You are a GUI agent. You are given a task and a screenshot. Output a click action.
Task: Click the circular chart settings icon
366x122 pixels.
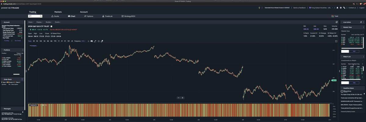coord(99,41)
